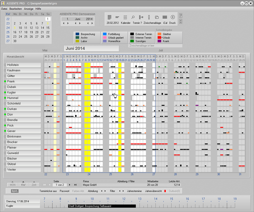
Task: Jump to last page
Action: 75,185
